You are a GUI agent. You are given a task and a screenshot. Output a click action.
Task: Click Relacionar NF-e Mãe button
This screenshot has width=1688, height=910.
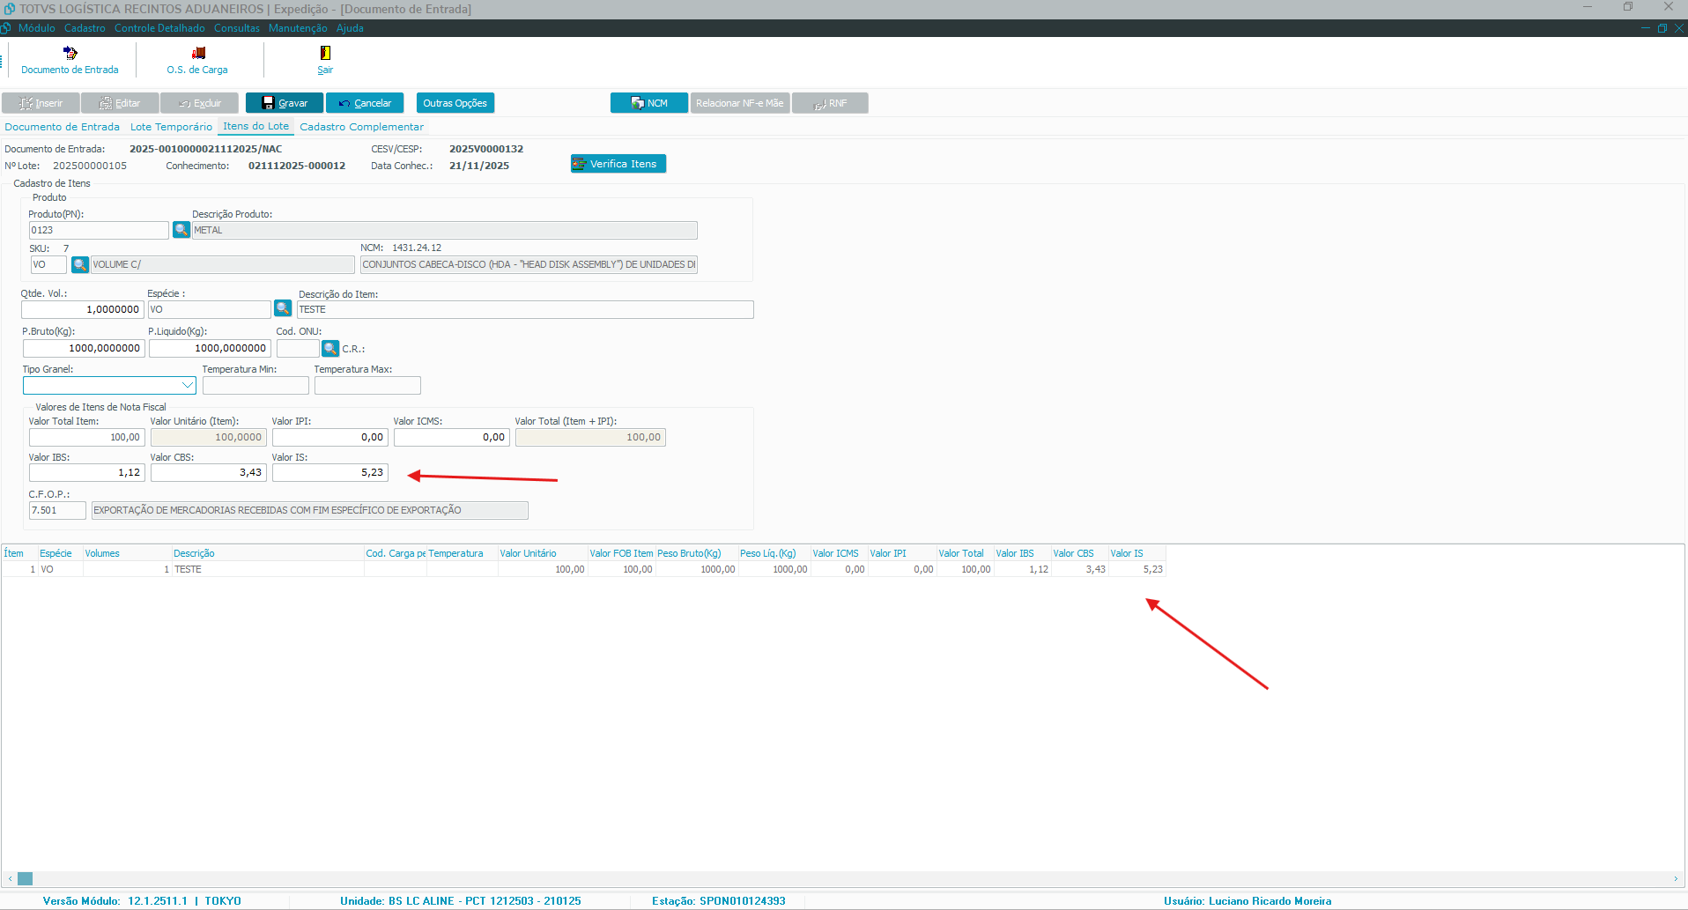[740, 103]
